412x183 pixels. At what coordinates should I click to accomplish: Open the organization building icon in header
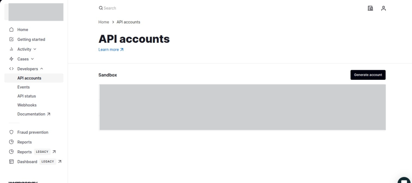pos(371,8)
